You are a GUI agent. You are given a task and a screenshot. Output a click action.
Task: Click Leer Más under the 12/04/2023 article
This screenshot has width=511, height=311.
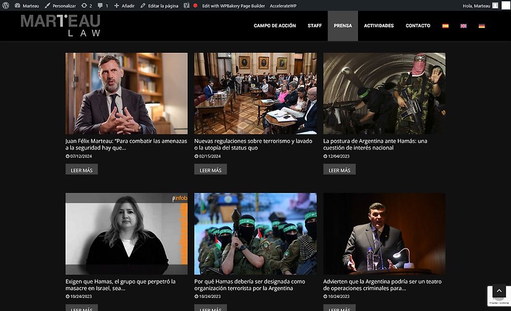coord(339,170)
